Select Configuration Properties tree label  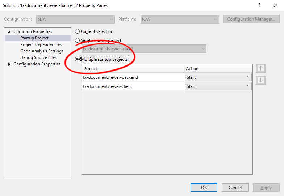(x=37, y=64)
